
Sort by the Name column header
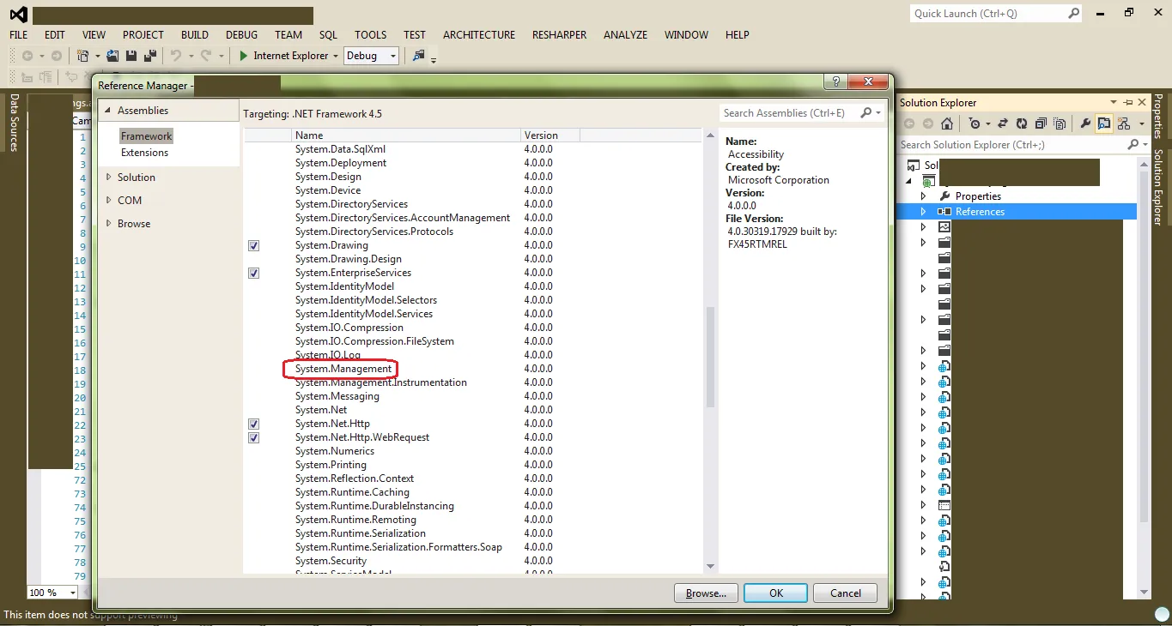coord(406,135)
